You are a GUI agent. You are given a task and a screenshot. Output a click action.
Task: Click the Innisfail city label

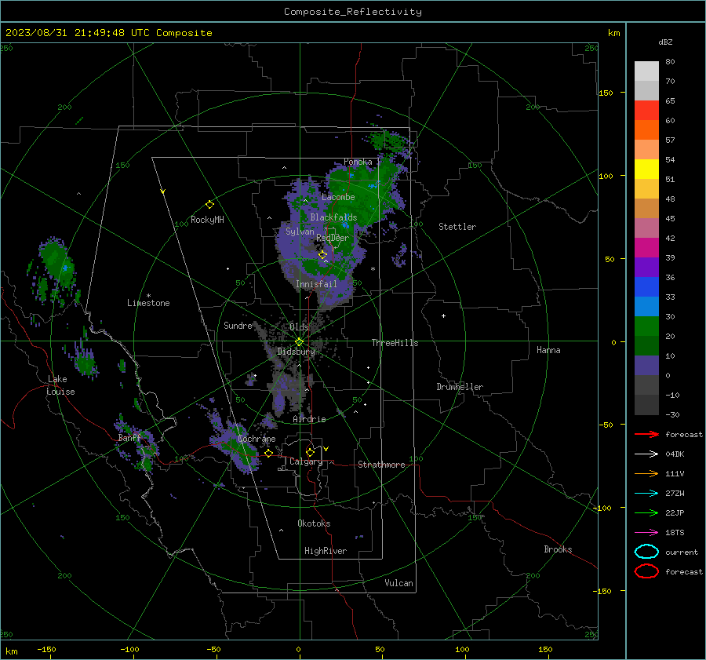316,284
